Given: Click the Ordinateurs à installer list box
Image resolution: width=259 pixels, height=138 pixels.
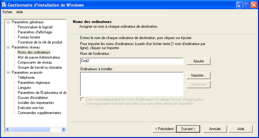Looking at the screenshot, I should tap(132, 84).
